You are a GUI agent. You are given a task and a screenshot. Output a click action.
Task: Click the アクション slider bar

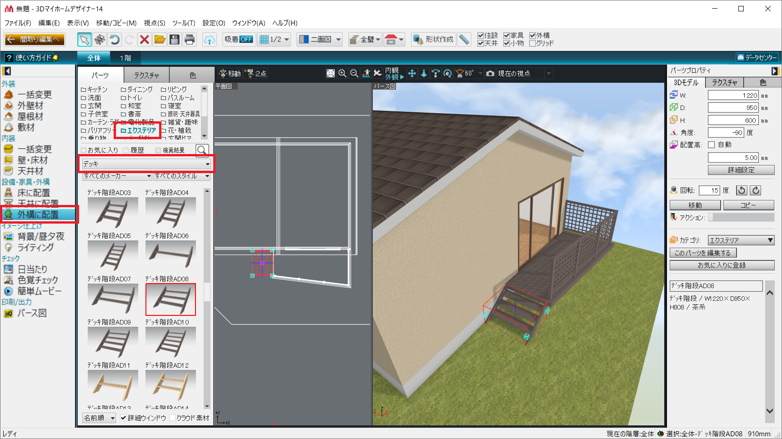coord(741,218)
